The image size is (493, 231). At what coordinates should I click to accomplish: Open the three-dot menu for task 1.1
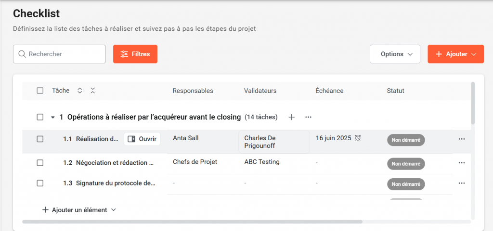coord(461,139)
